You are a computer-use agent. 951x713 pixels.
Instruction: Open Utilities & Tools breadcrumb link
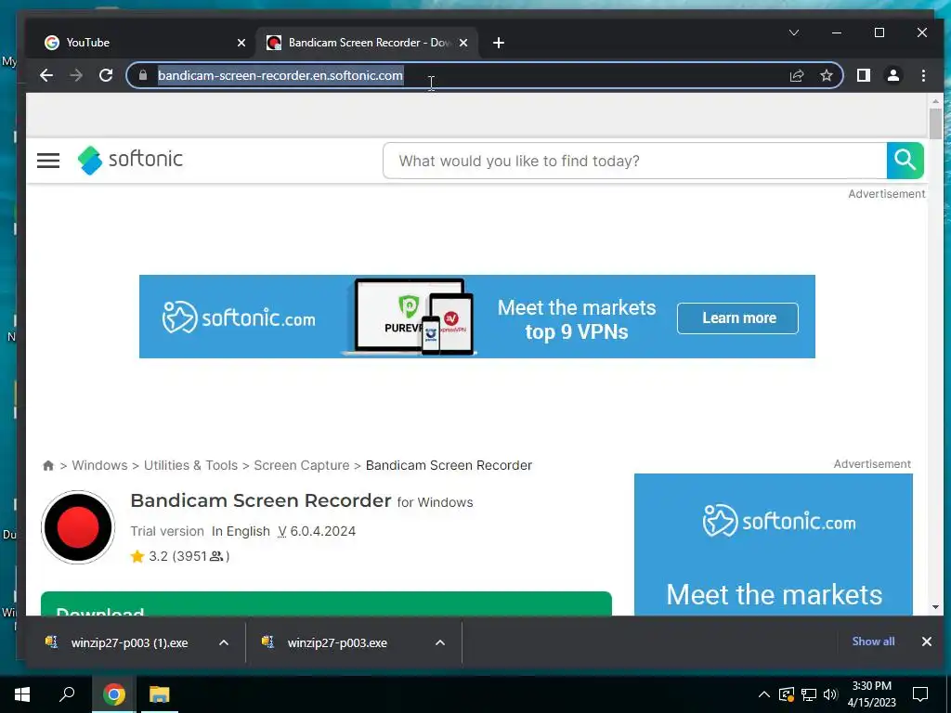(x=190, y=465)
